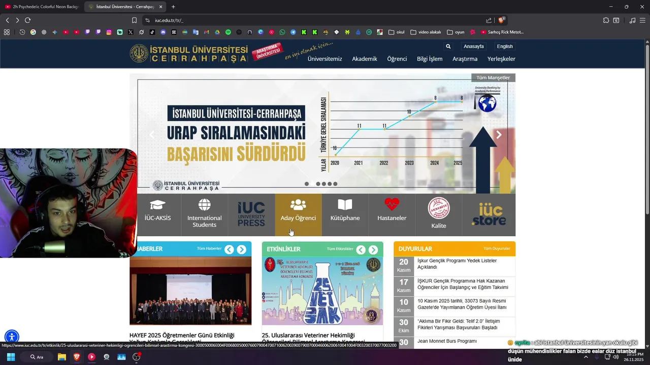
Task: Click the Anasayfa button
Action: 474,46
